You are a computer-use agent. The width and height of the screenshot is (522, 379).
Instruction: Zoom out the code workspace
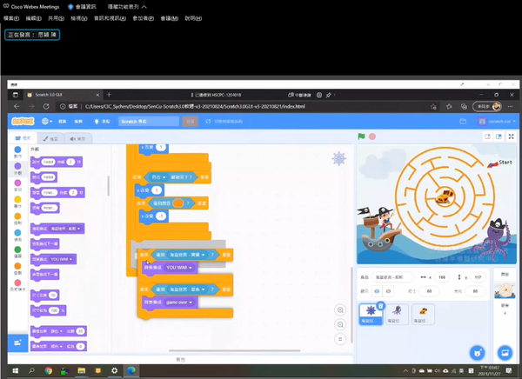point(340,325)
